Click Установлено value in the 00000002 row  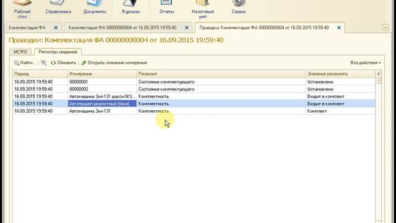pos(321,89)
